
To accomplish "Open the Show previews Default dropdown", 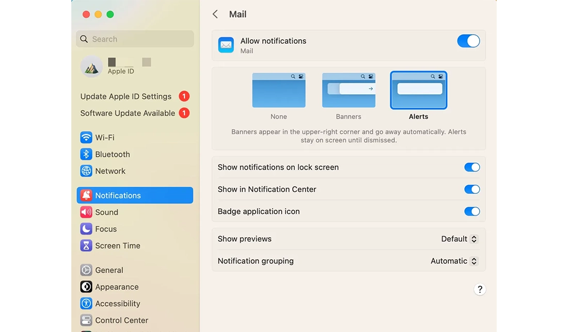I will [459, 239].
